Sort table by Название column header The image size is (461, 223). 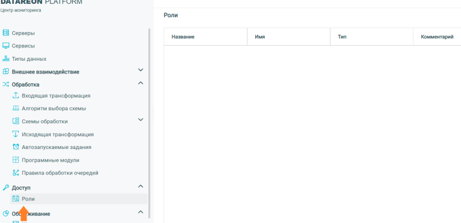click(183, 37)
